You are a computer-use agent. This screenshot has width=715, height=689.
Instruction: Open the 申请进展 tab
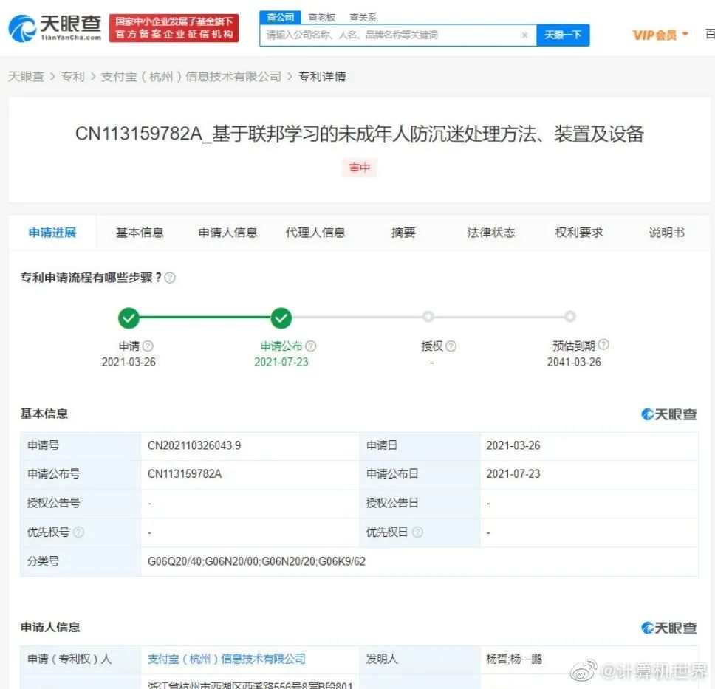52,233
